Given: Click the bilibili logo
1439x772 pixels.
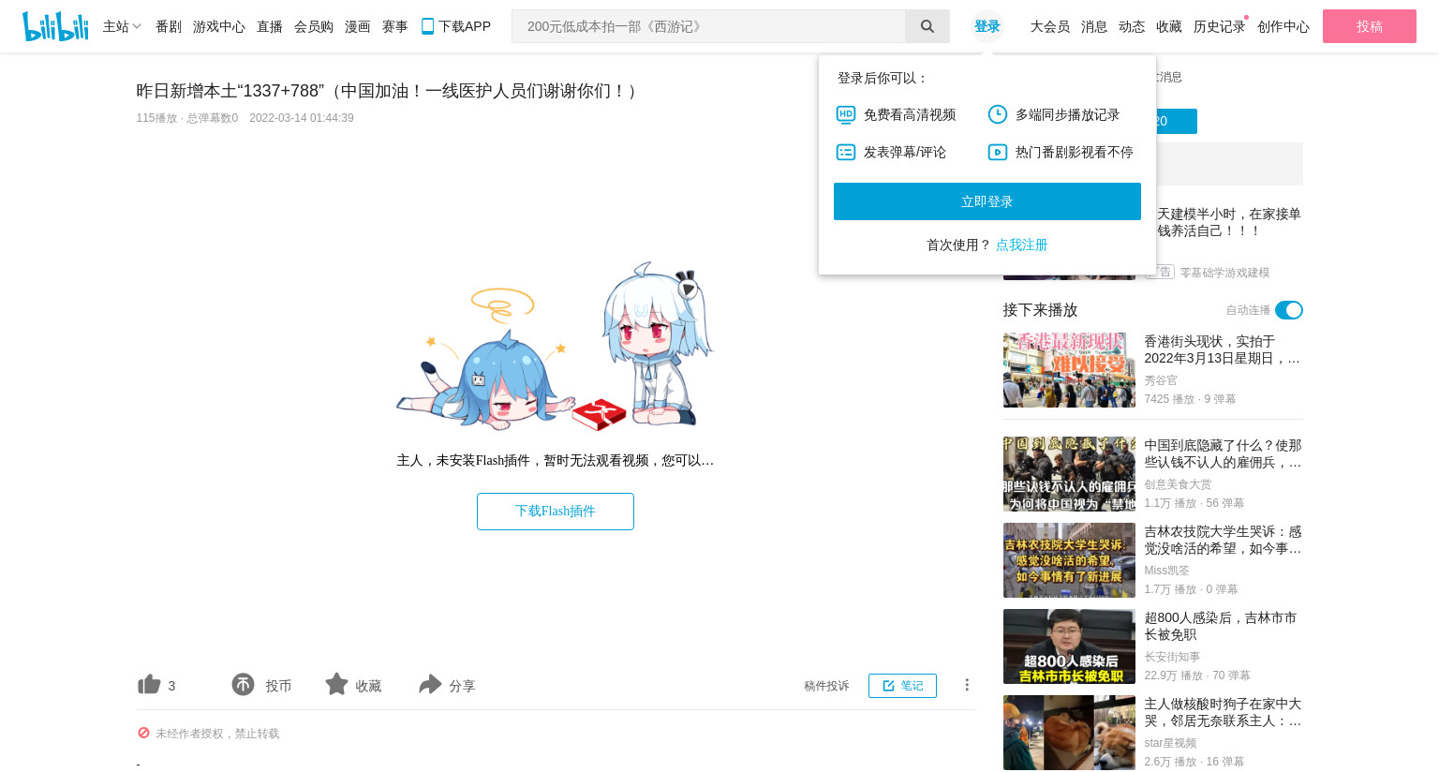Looking at the screenshot, I should (x=55, y=26).
